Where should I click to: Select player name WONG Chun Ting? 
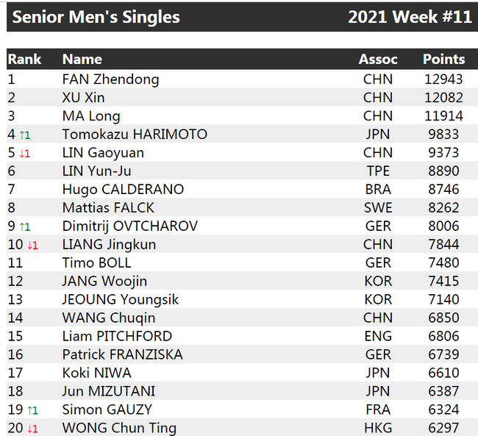pyautogui.click(x=119, y=428)
